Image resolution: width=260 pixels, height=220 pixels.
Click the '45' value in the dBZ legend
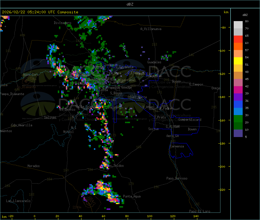247,79
